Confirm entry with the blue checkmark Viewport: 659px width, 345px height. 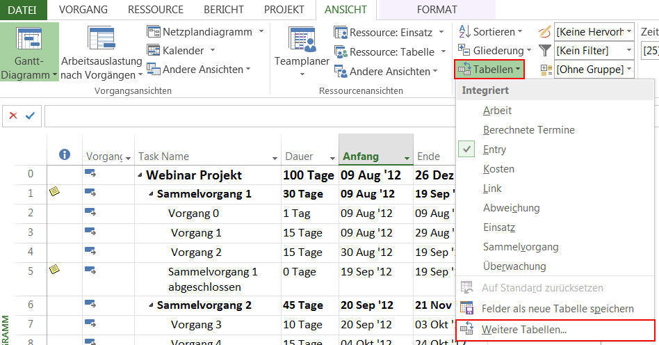(30, 116)
